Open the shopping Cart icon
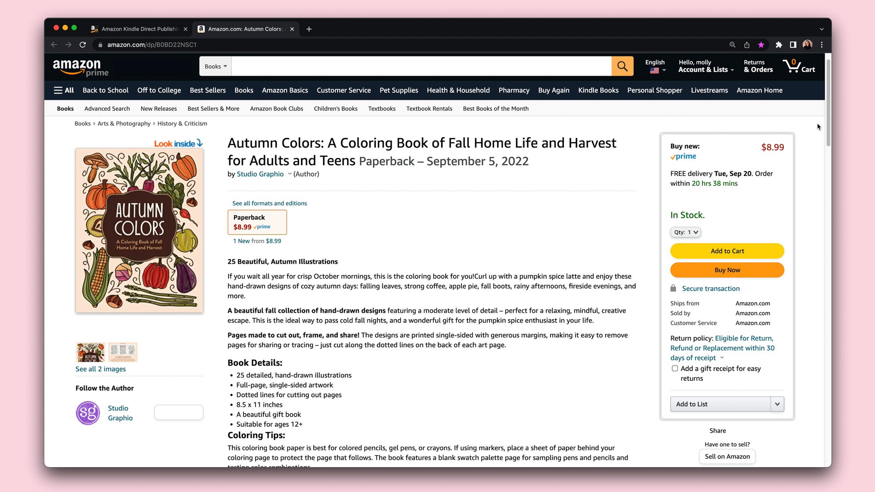 798,66
